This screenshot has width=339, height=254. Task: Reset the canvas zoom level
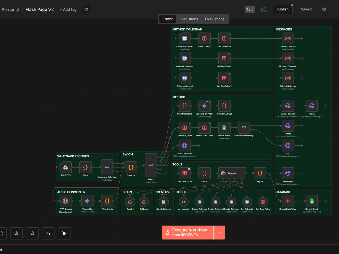coord(48,233)
